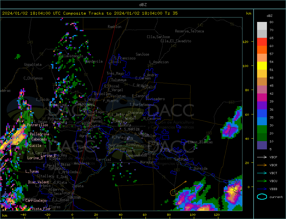Click the 'Carrizalejo' map label
286x219 pixels.
36,201
